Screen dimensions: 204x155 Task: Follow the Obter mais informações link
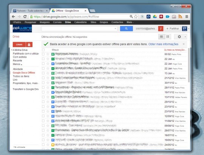tap(163, 44)
